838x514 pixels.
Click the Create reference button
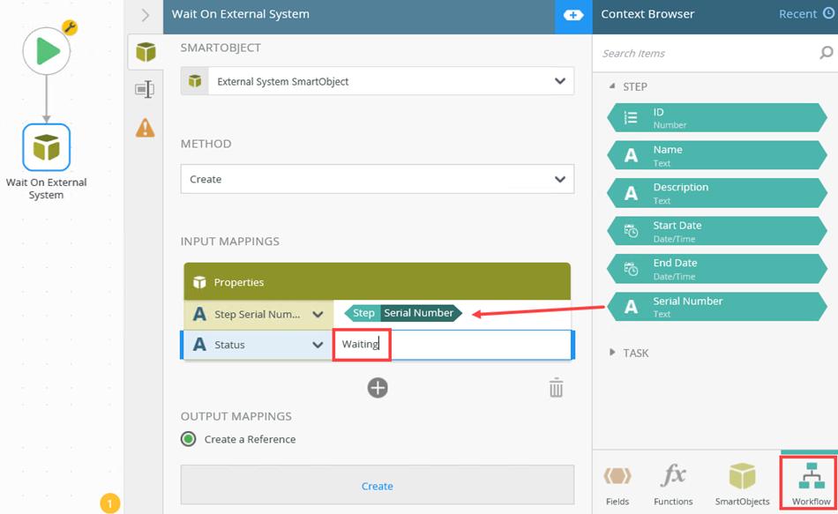pos(378,486)
